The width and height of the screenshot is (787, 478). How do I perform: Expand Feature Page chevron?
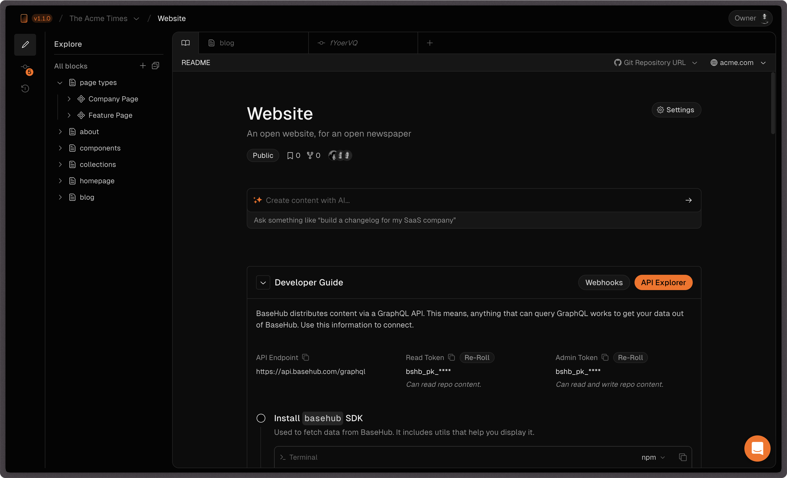tap(69, 115)
